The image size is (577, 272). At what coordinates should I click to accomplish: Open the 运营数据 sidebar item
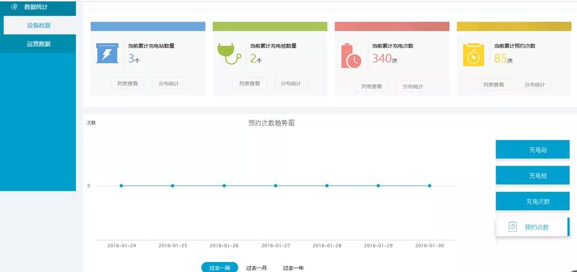click(39, 44)
